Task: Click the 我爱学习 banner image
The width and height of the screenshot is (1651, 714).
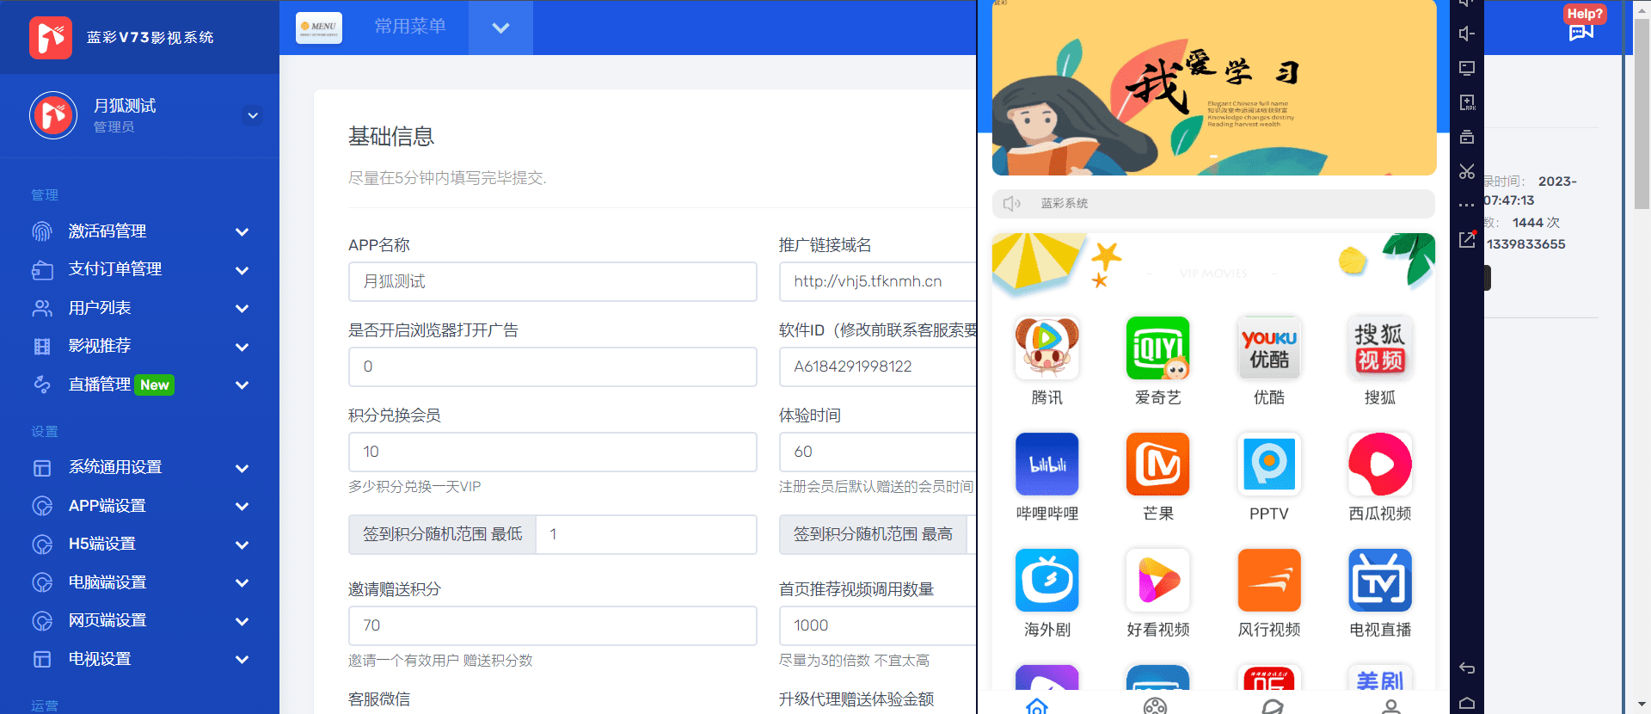Action: (x=1213, y=88)
